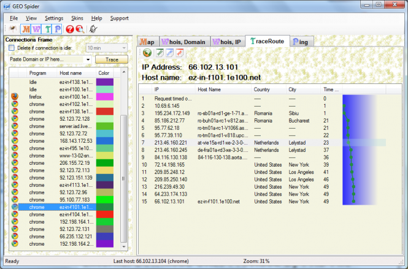Click the question mark with magnifier icon
Screen dimensions: 408x269
coord(80,29)
